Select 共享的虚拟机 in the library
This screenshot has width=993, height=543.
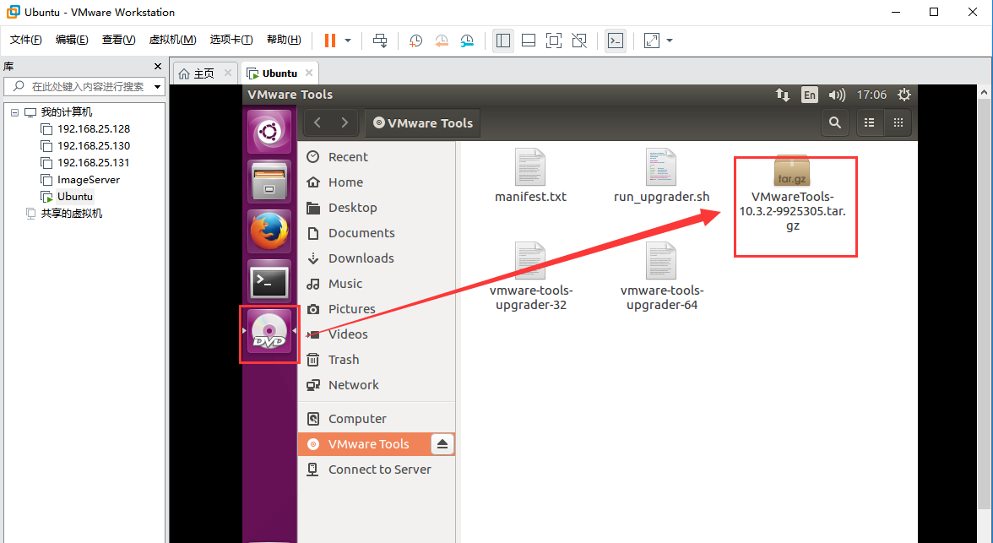(71, 214)
